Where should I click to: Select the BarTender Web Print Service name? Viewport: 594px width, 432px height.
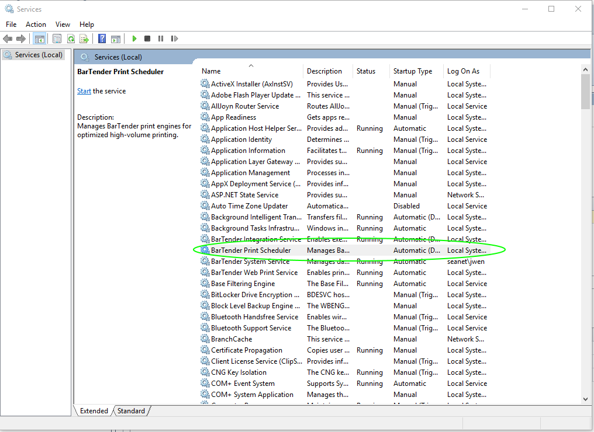pos(254,273)
